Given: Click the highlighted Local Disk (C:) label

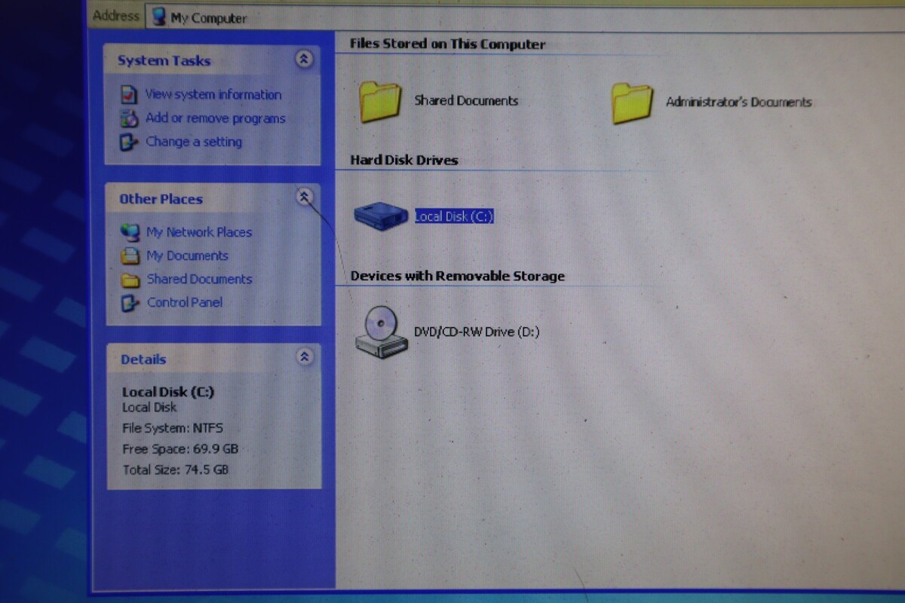Looking at the screenshot, I should tap(454, 217).
